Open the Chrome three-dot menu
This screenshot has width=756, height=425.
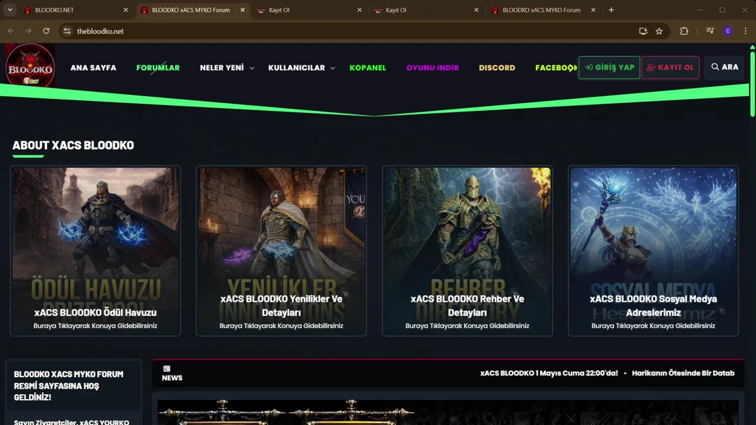pos(745,31)
